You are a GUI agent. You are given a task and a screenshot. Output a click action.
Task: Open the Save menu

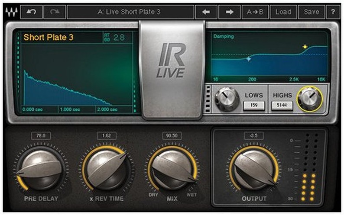(312, 12)
